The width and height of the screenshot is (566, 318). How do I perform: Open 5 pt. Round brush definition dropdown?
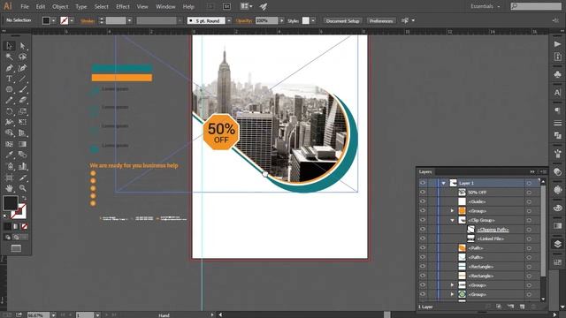(x=229, y=20)
